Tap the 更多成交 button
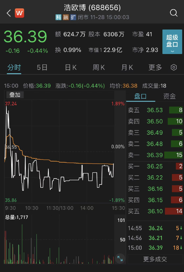This screenshot has height=272, width=184. click(x=155, y=259)
